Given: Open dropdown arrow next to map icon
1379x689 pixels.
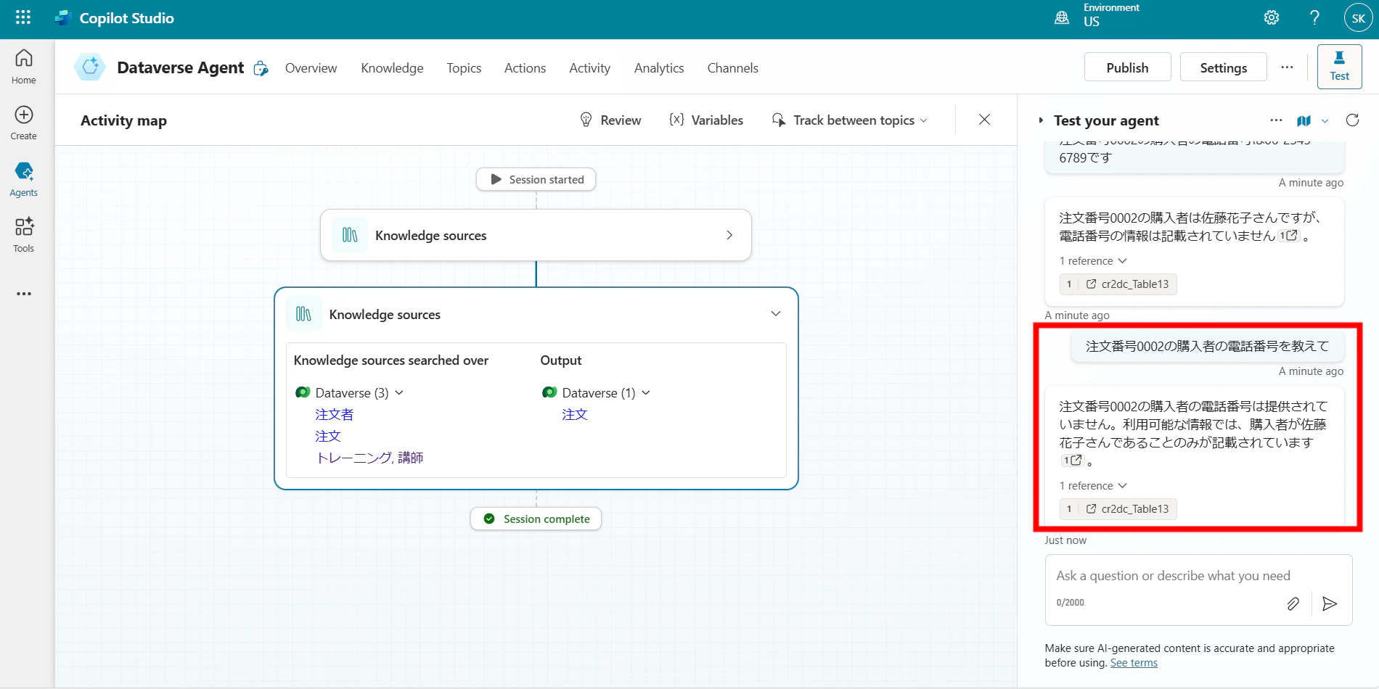Looking at the screenshot, I should (x=1325, y=121).
